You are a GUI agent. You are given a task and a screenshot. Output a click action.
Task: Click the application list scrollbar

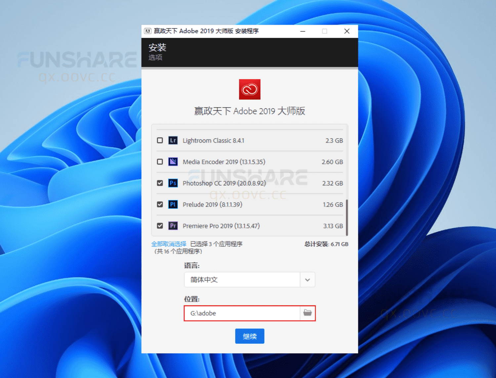tap(347, 217)
